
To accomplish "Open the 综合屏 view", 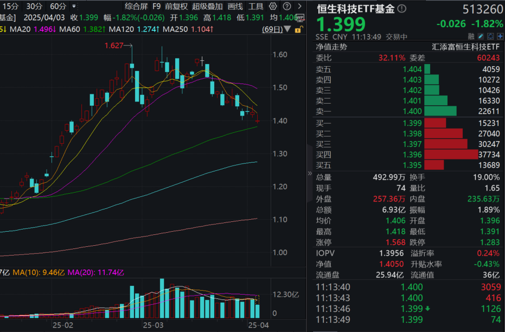I will [136, 6].
